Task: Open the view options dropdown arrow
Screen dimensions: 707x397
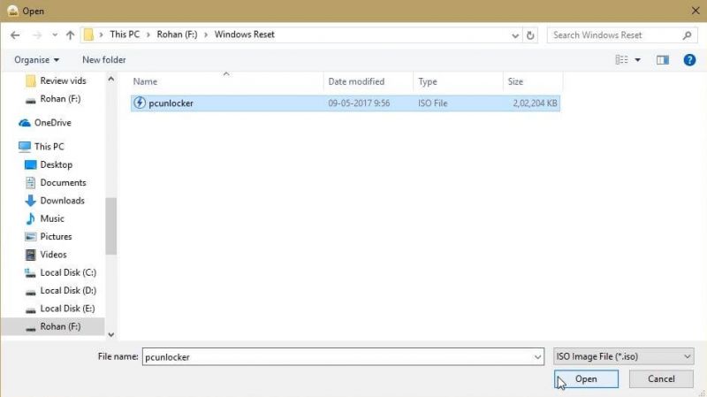Action: (x=637, y=60)
